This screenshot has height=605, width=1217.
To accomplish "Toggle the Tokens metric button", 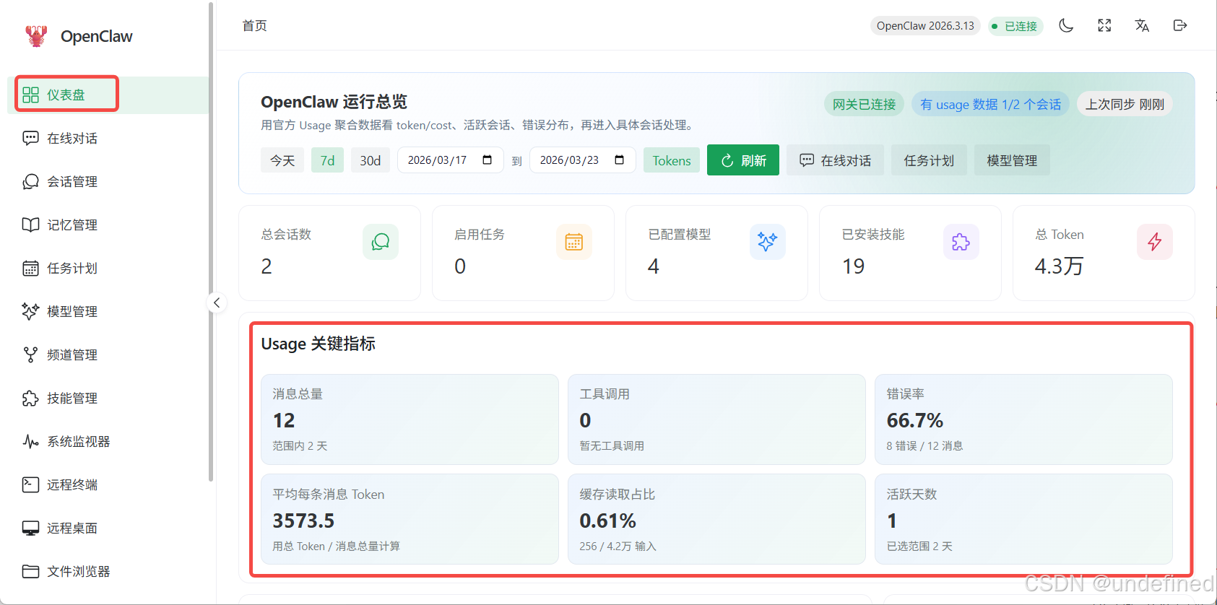I will 672,160.
